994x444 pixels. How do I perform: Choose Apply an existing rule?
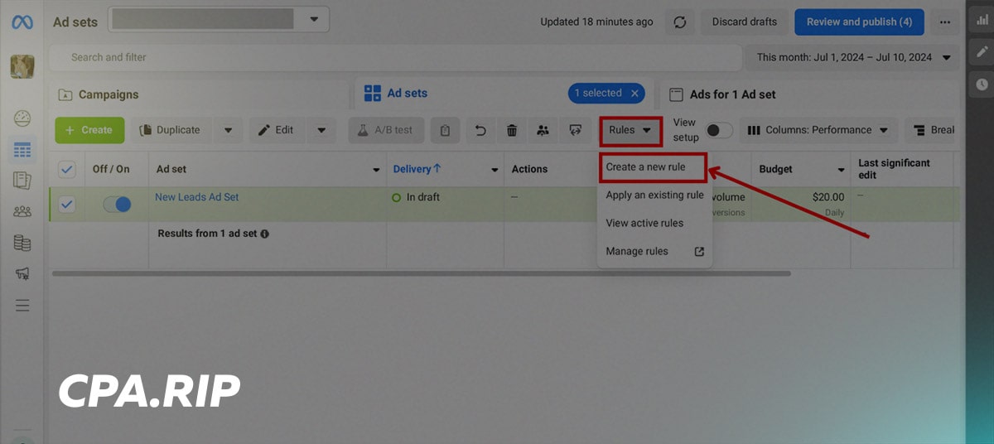(x=654, y=195)
